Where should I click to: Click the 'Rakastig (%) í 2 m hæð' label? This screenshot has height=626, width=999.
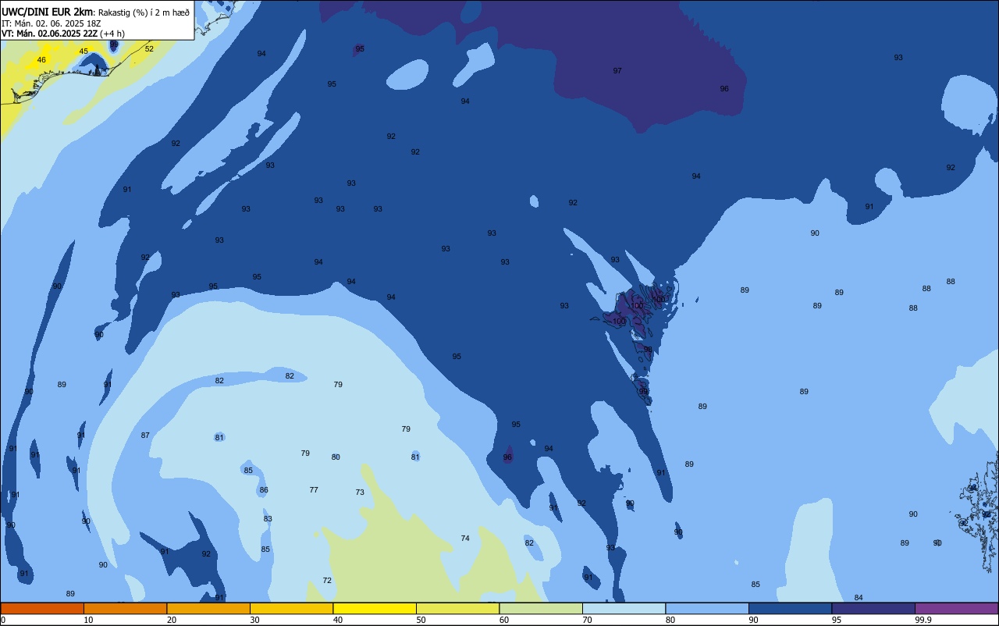point(144,12)
